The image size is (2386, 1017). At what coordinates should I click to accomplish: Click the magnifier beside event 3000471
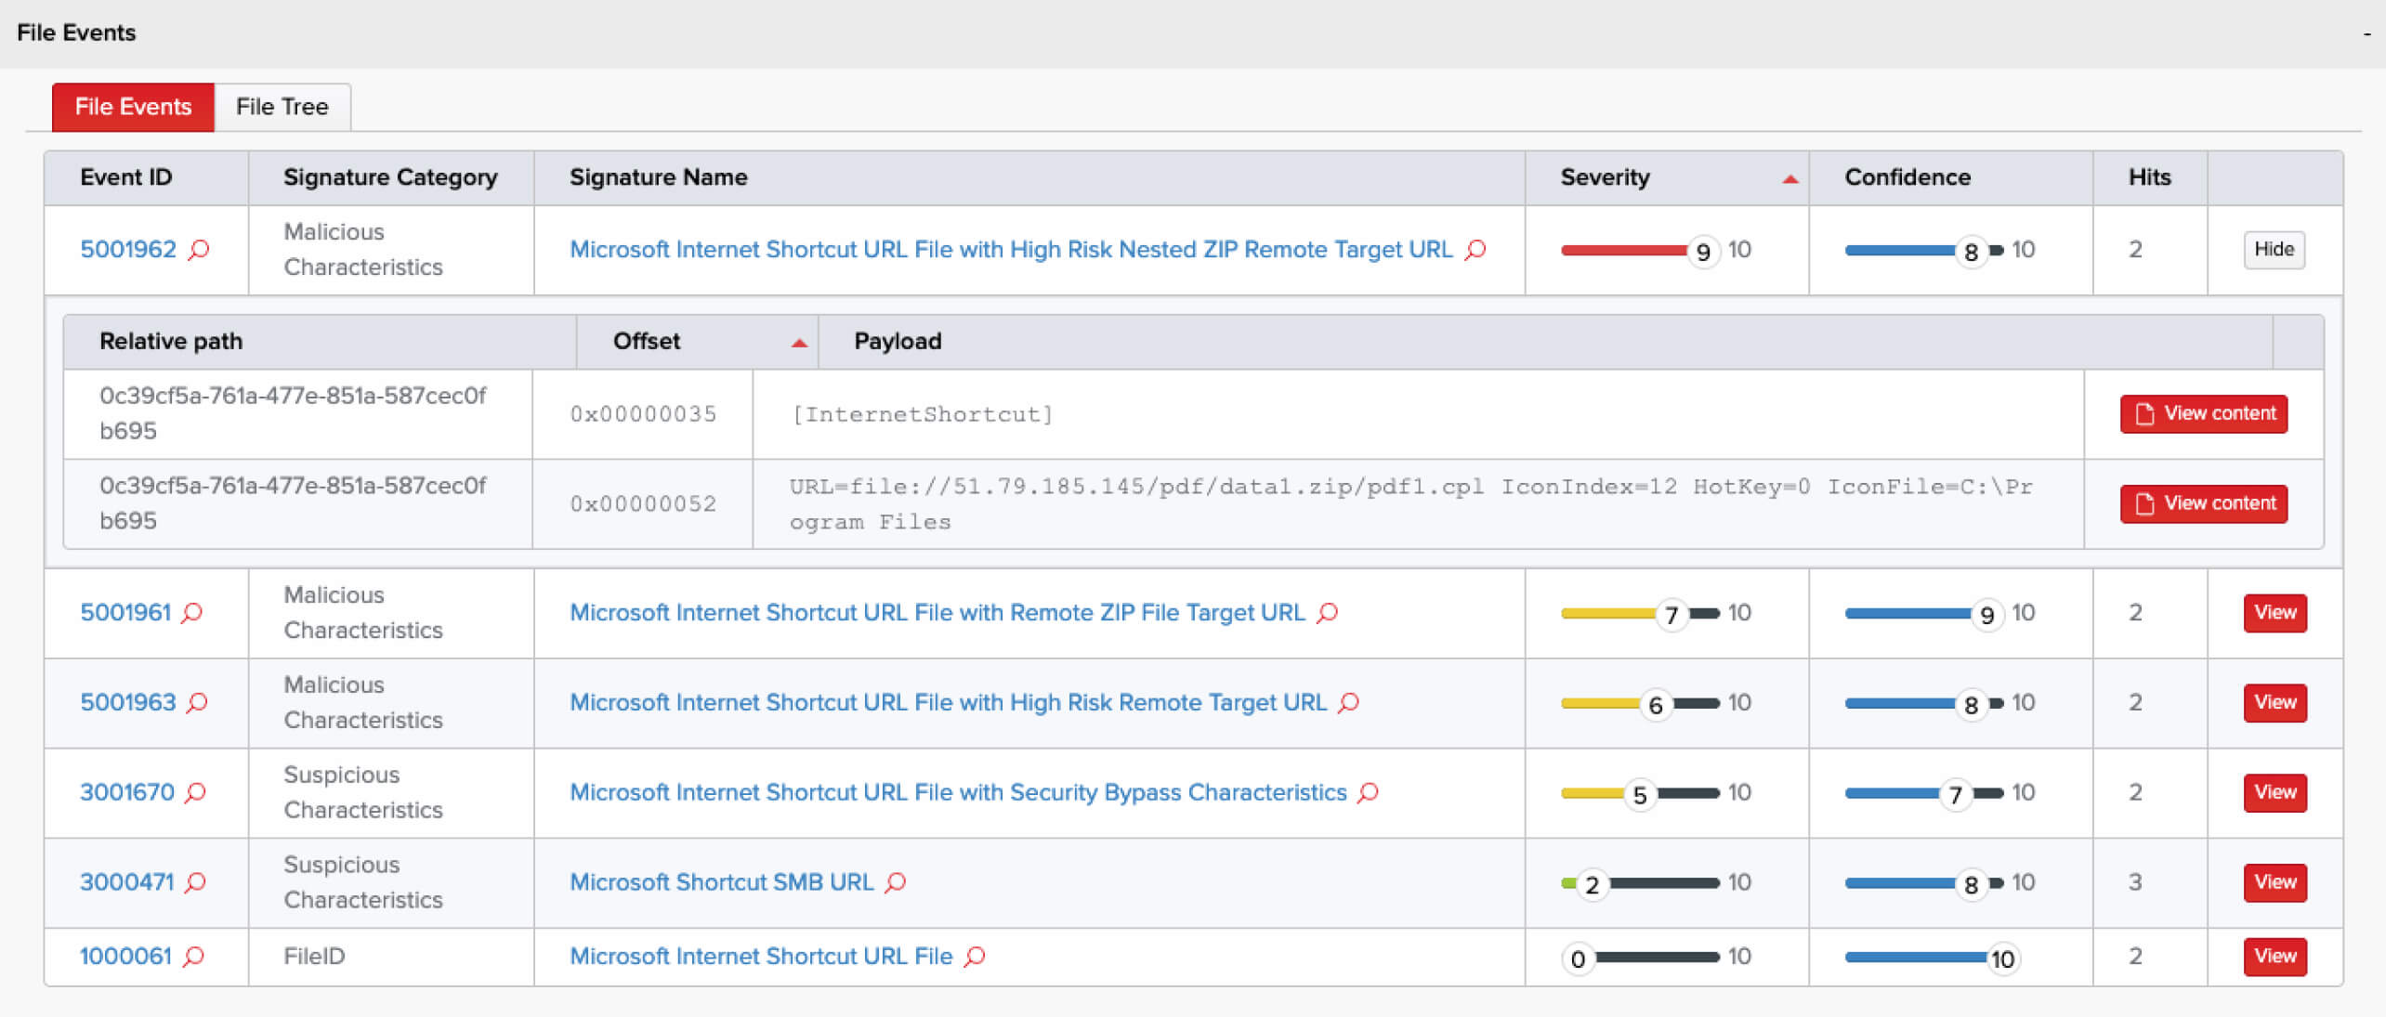pyautogui.click(x=193, y=882)
